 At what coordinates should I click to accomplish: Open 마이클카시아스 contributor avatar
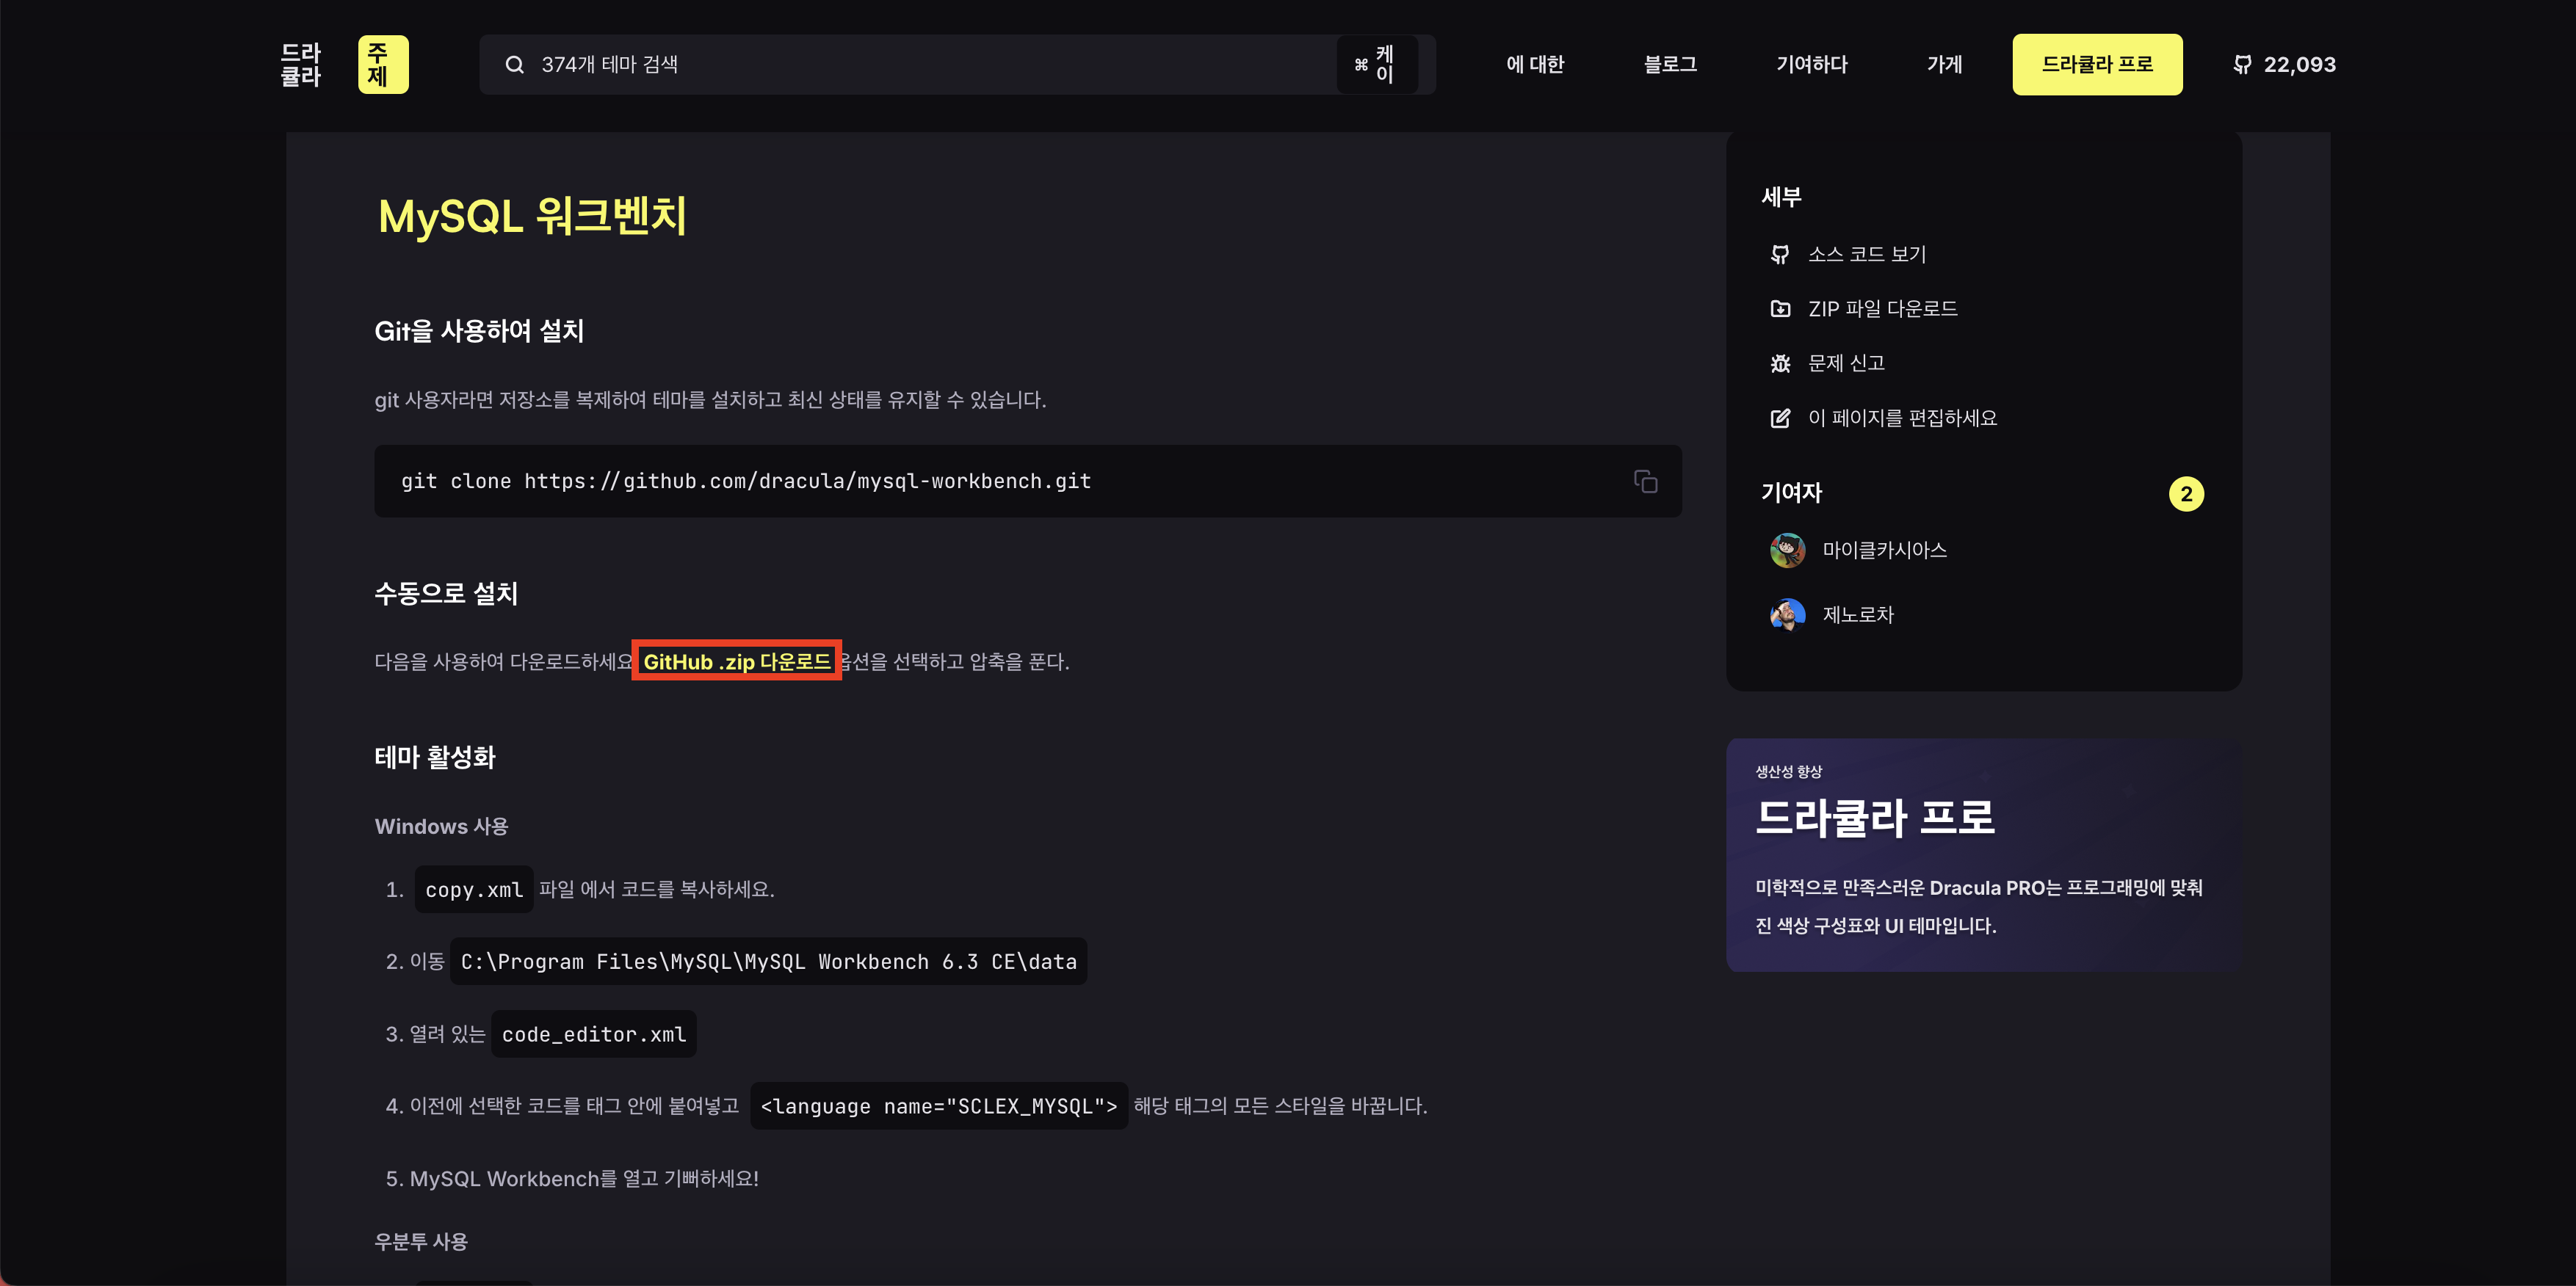1787,550
